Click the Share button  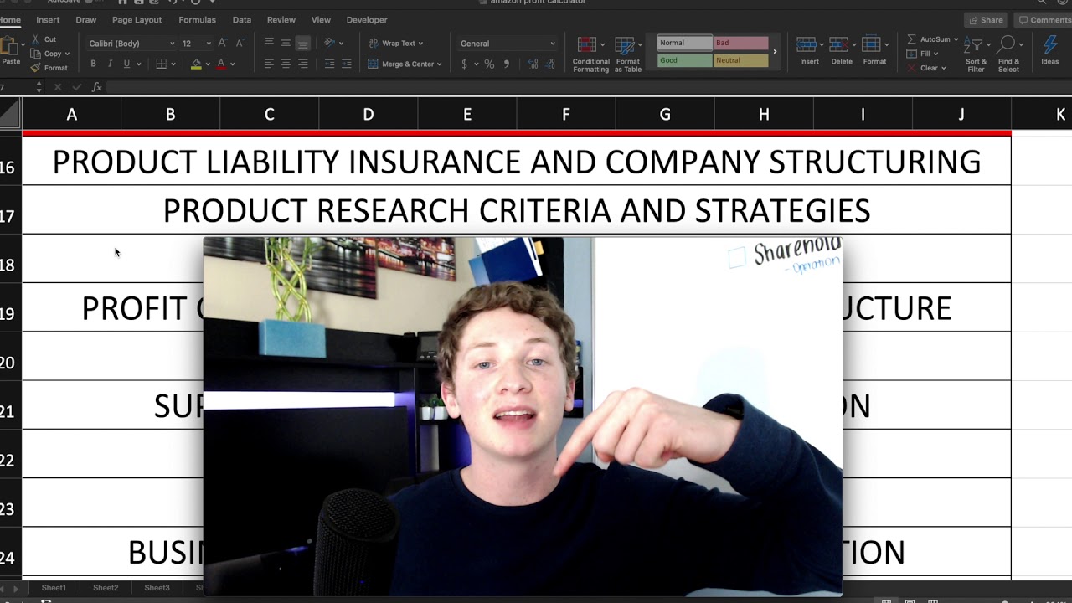pyautogui.click(x=985, y=20)
